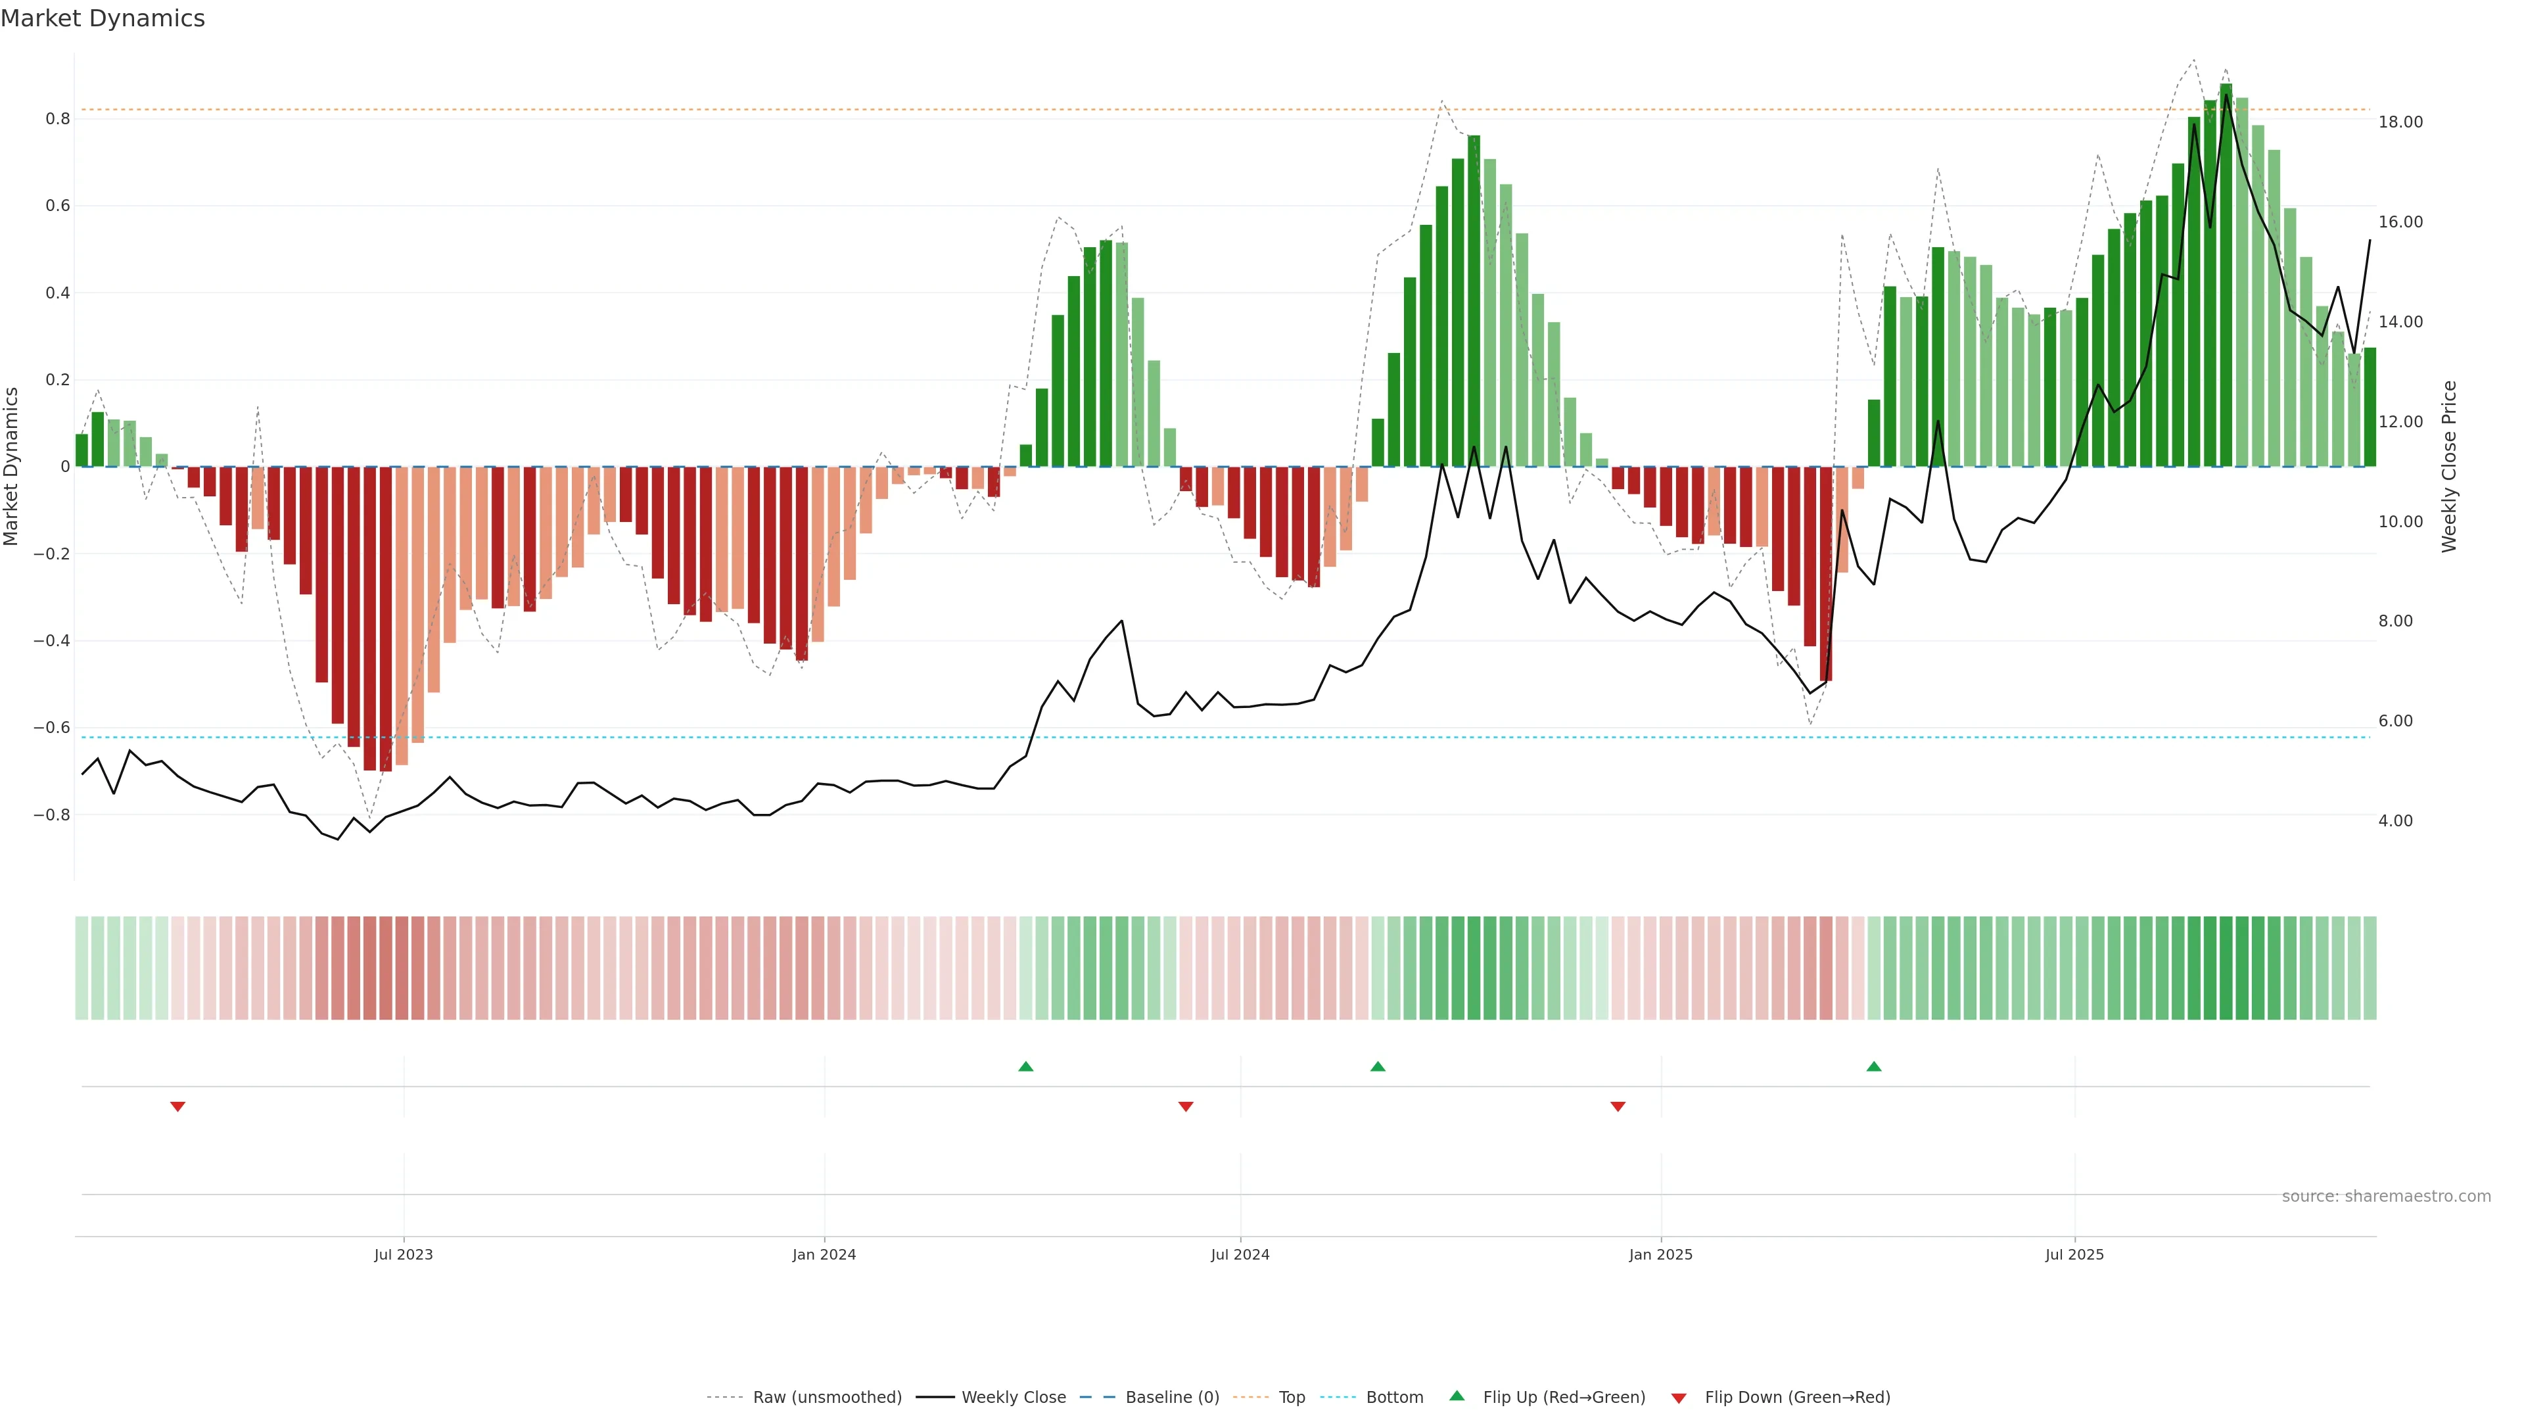Screen dimensions: 2524x1420
Task: Click the red triangle icon in the legend
Action: pos(1679,1398)
